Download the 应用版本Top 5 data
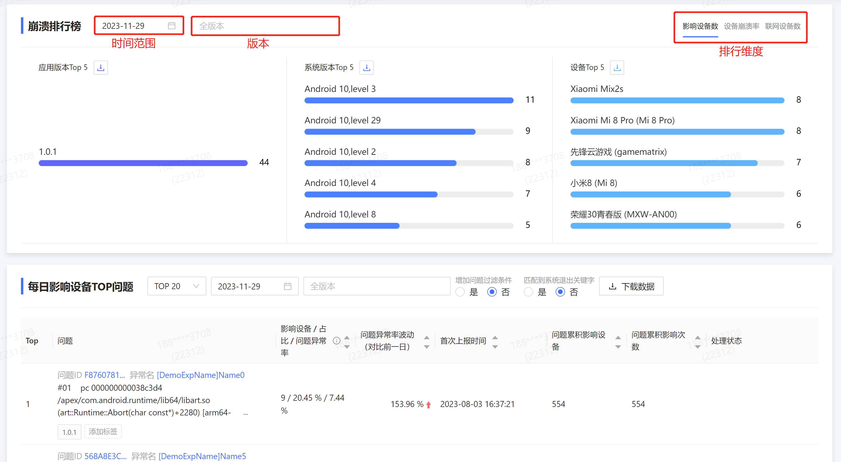Screen dimensions: 841x462 point(101,68)
